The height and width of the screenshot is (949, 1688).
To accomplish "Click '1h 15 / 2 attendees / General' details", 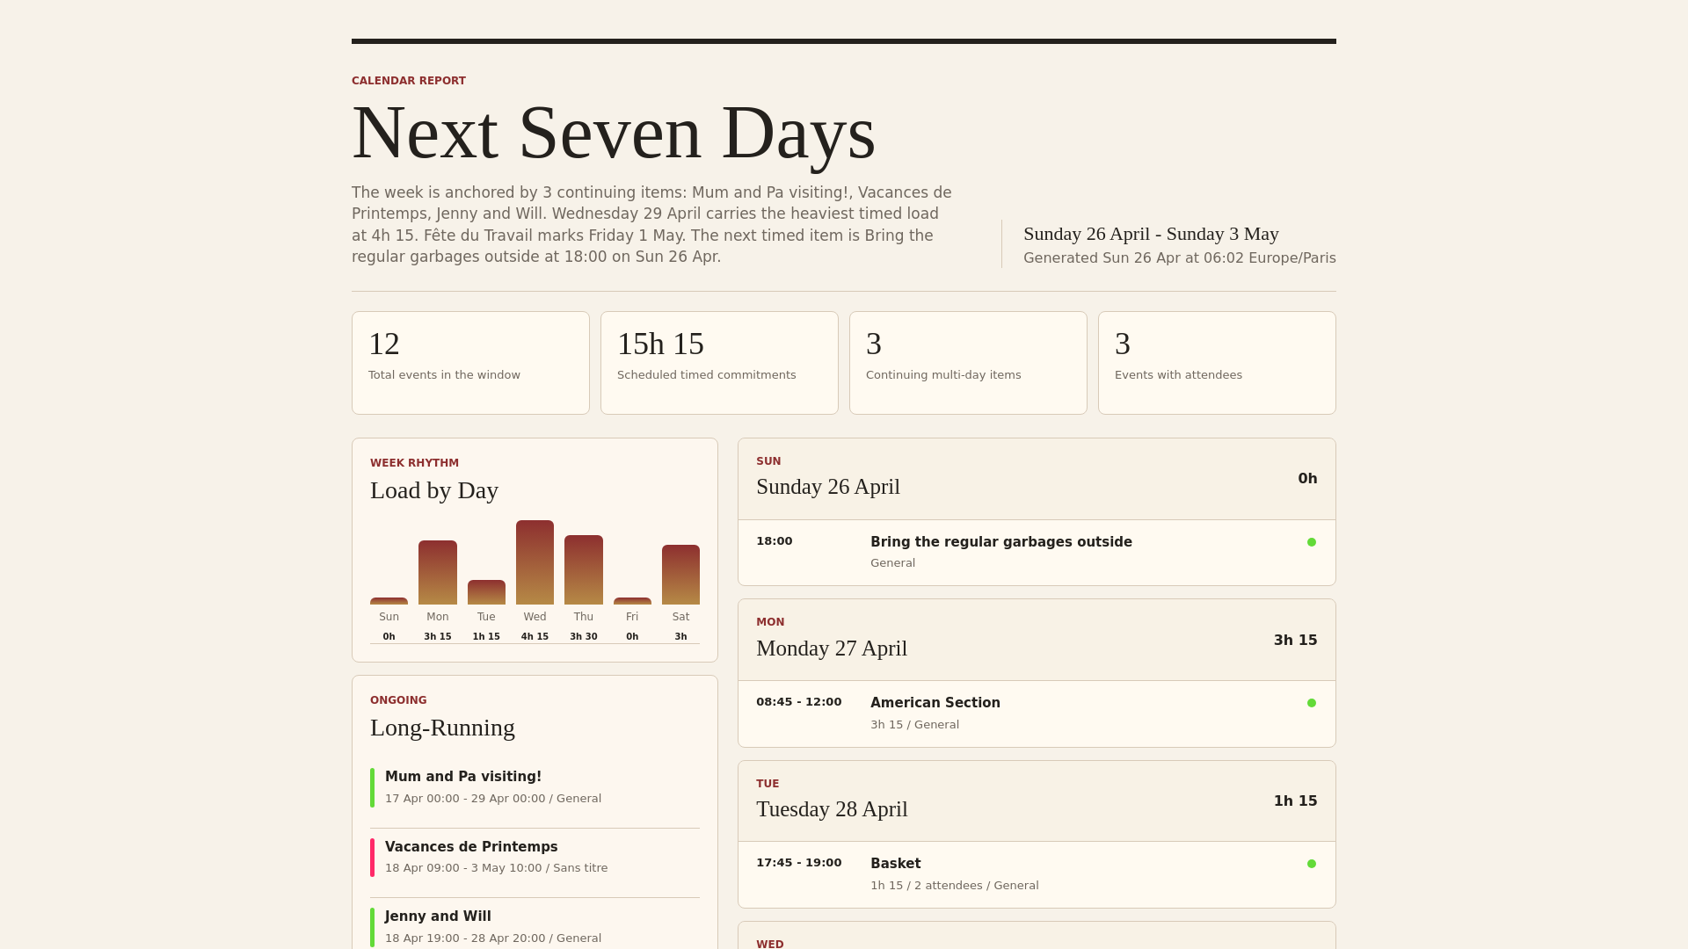I will click(x=954, y=886).
